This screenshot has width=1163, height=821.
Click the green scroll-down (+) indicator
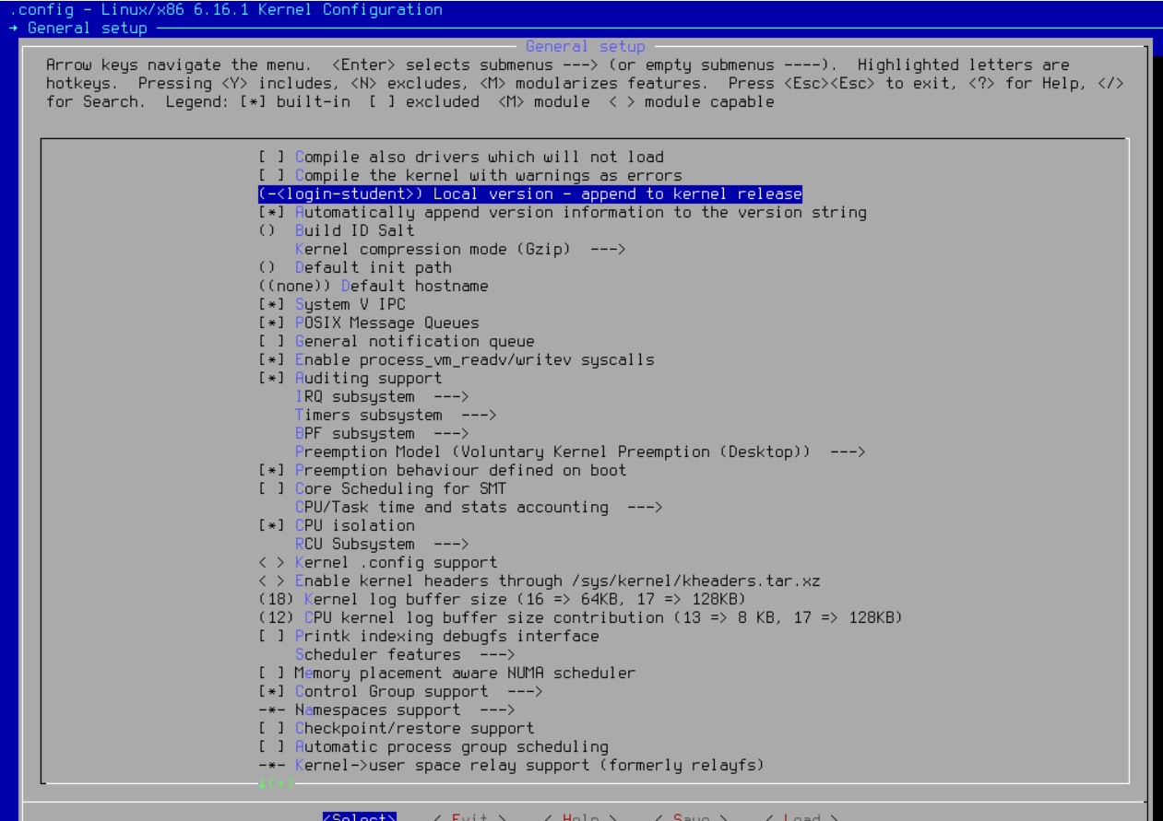[x=277, y=783]
